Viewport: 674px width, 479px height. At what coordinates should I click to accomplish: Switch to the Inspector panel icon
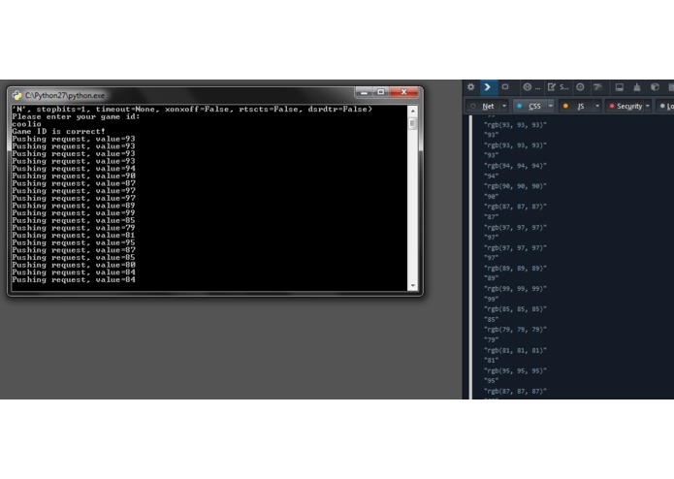pyautogui.click(x=505, y=87)
